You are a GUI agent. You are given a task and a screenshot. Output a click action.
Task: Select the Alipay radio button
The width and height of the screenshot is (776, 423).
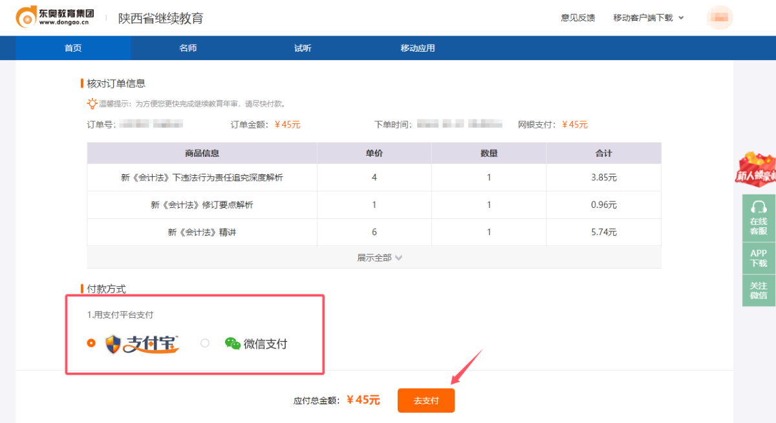[x=91, y=343]
